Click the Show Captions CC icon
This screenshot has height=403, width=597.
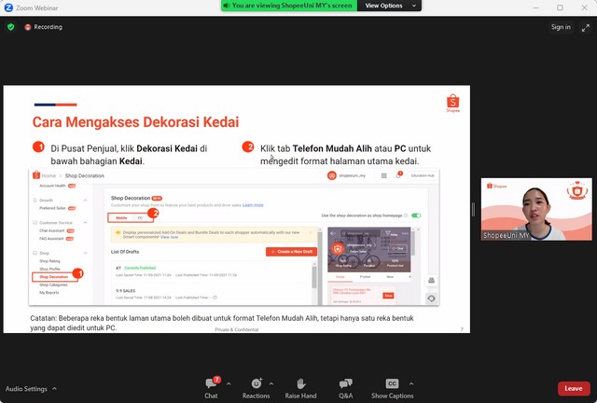pyautogui.click(x=392, y=383)
